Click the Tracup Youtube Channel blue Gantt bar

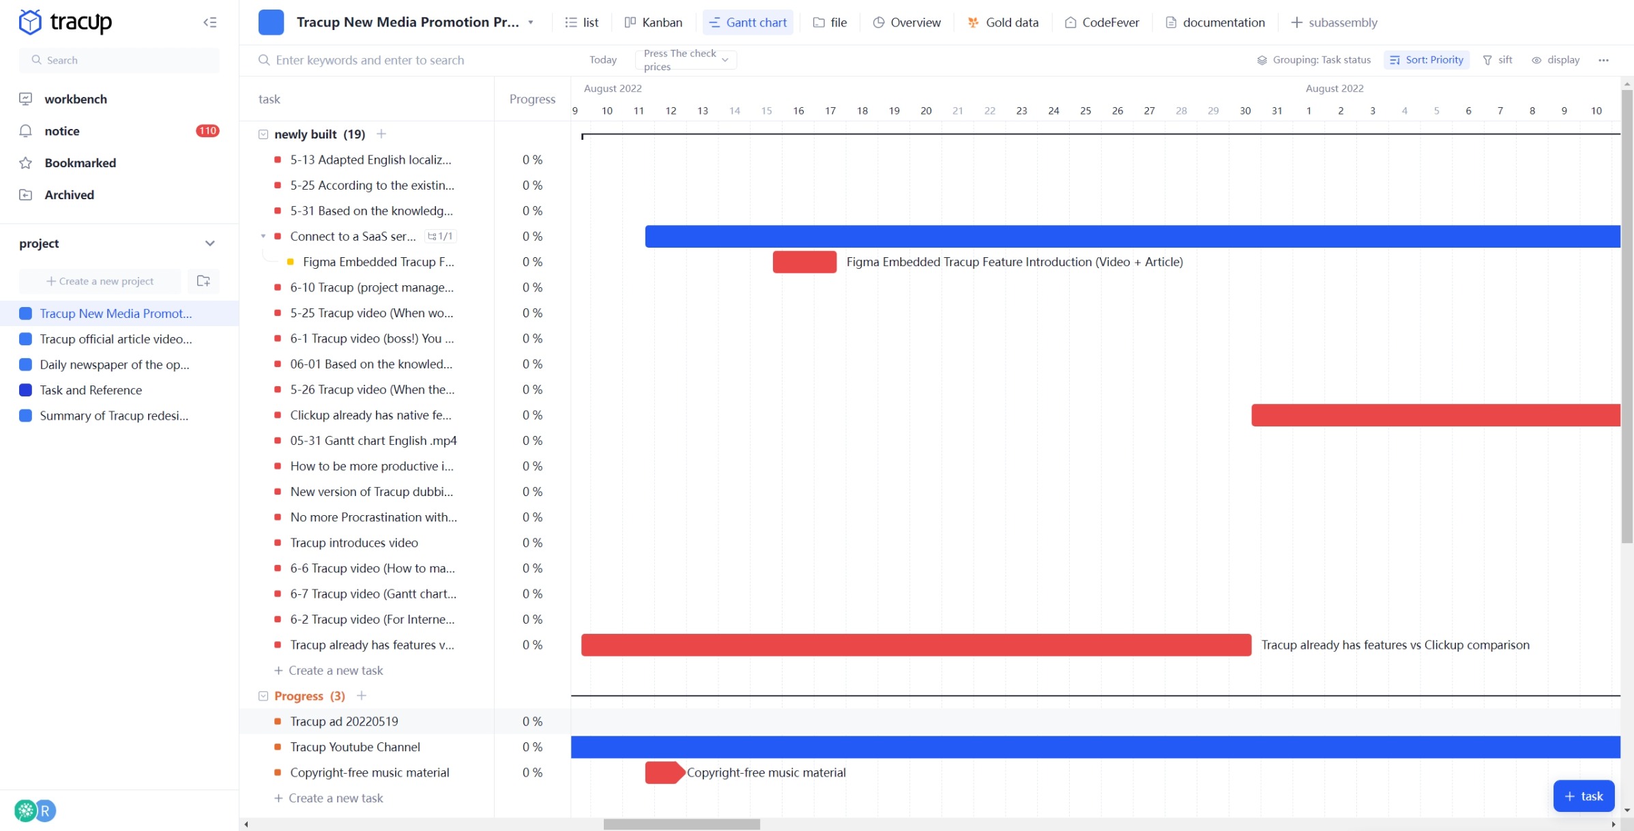point(1096,747)
